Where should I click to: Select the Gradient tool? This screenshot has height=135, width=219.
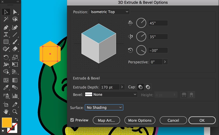tap(15, 80)
